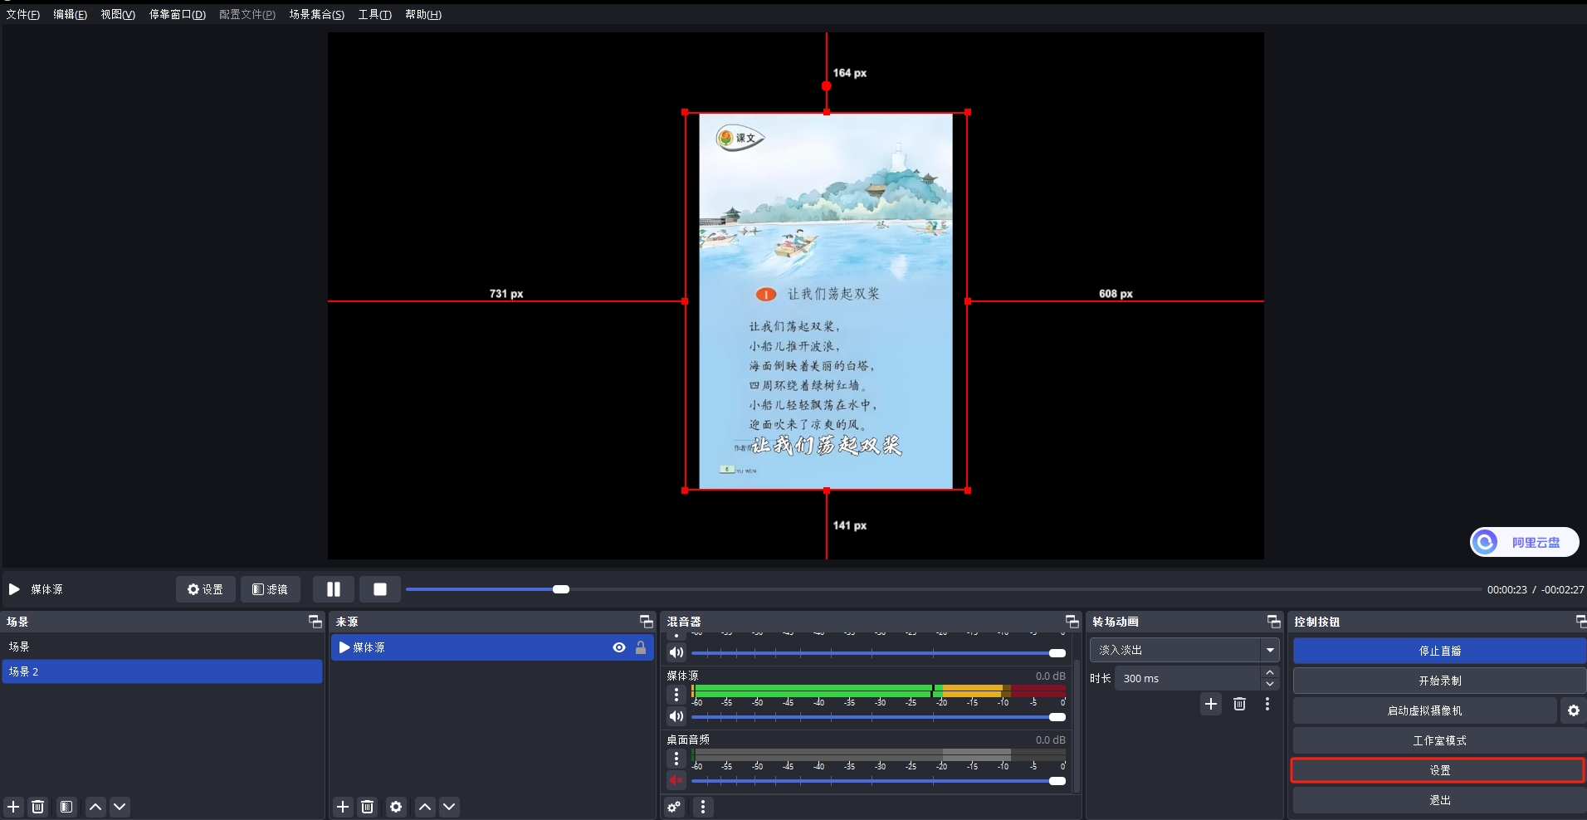Open the 工具(T) menu

pyautogui.click(x=374, y=14)
